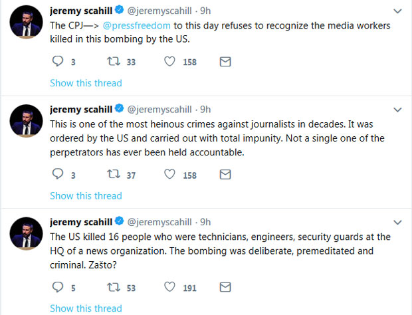Viewport: 412px width, 315px height.
Task: Open the @pressfreedom mention link
Action: pyautogui.click(x=138, y=26)
